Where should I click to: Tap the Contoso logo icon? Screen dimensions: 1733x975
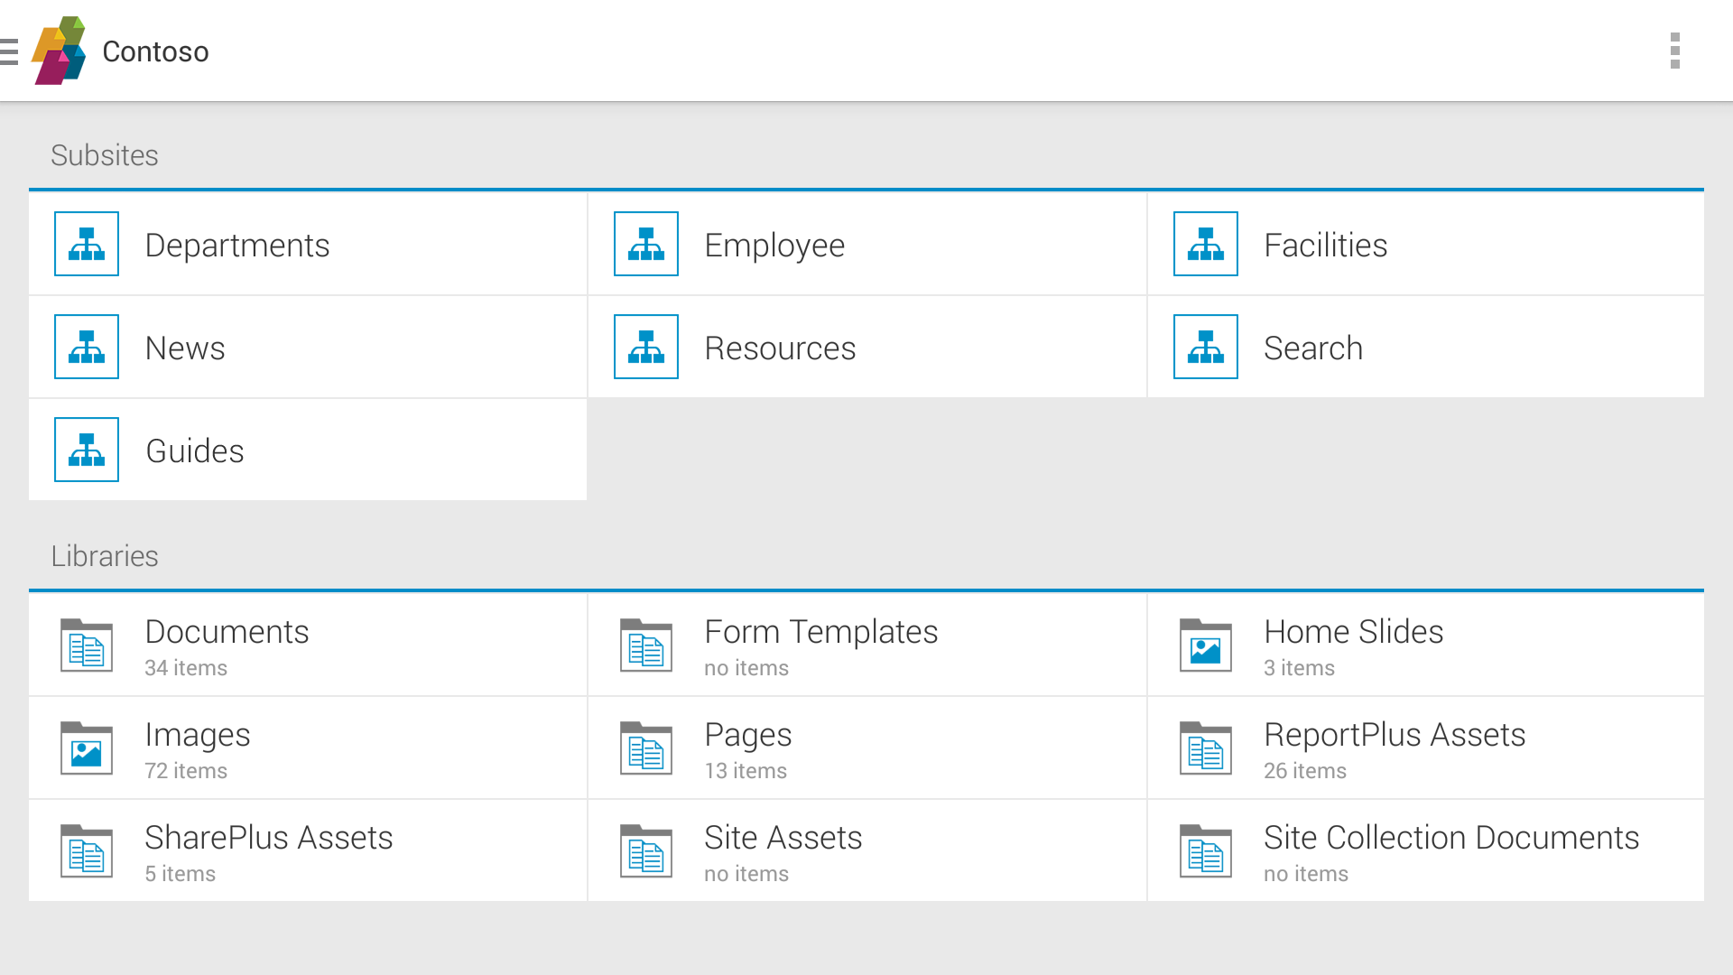(x=60, y=51)
